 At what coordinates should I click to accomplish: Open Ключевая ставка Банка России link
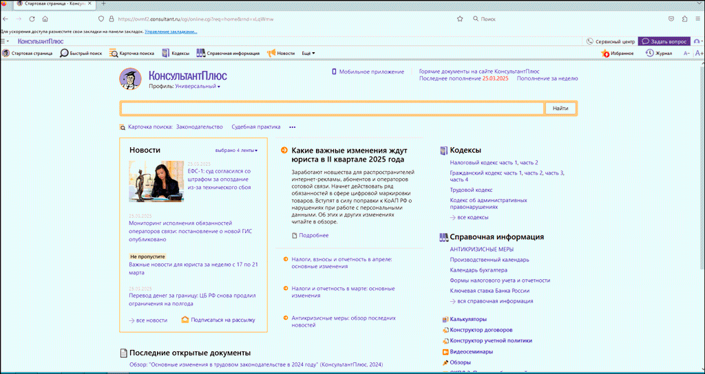point(490,291)
